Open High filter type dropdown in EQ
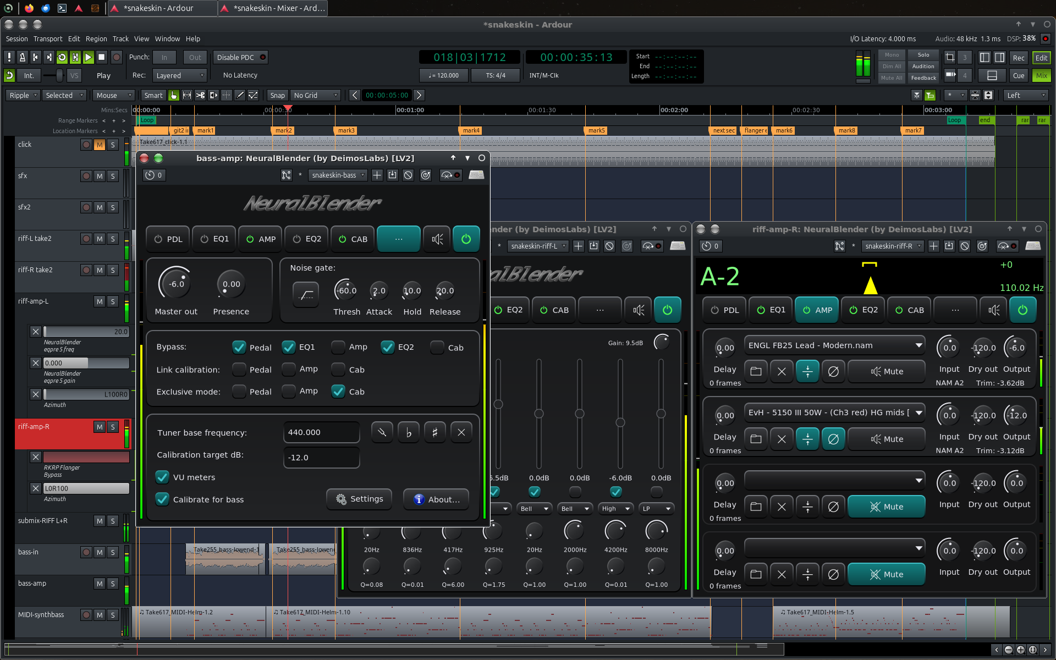The width and height of the screenshot is (1056, 660). point(616,509)
